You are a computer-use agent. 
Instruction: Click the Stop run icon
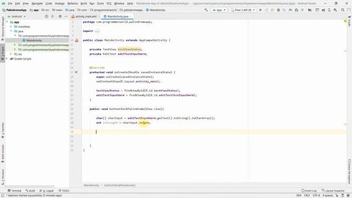point(302,10)
